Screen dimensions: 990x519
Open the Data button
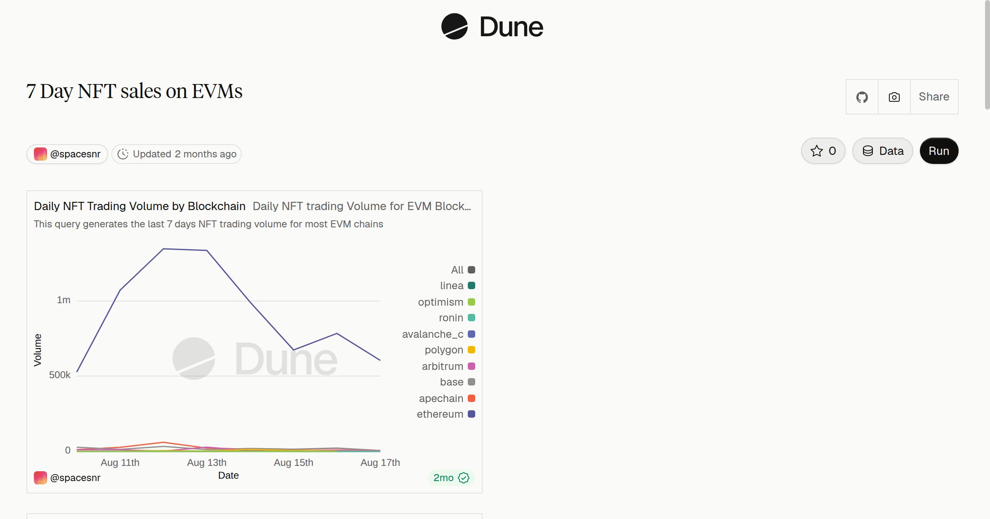click(x=882, y=151)
